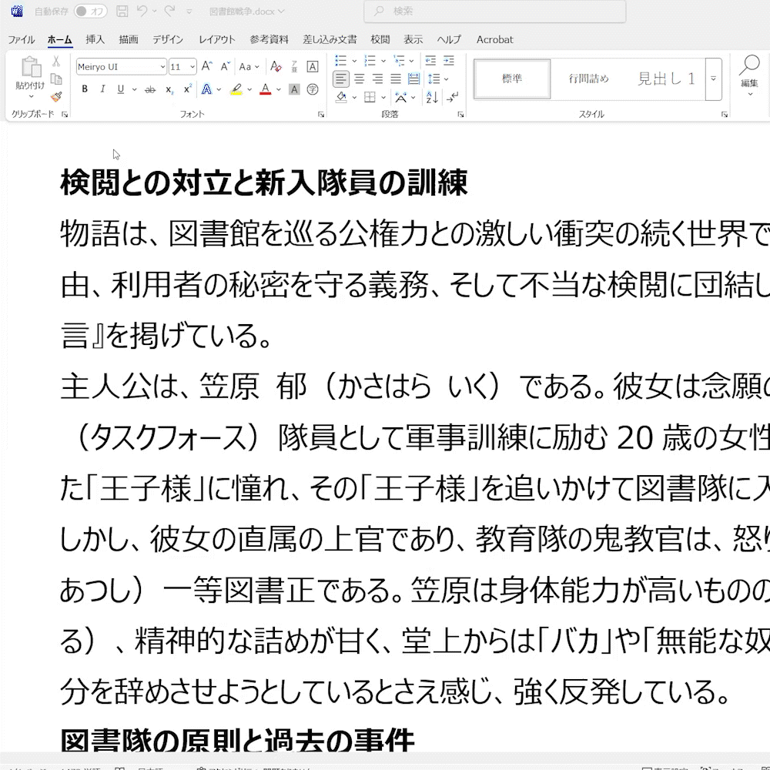Click the Save floppy disk icon
Screen dimensions: 770x770
coord(122,12)
